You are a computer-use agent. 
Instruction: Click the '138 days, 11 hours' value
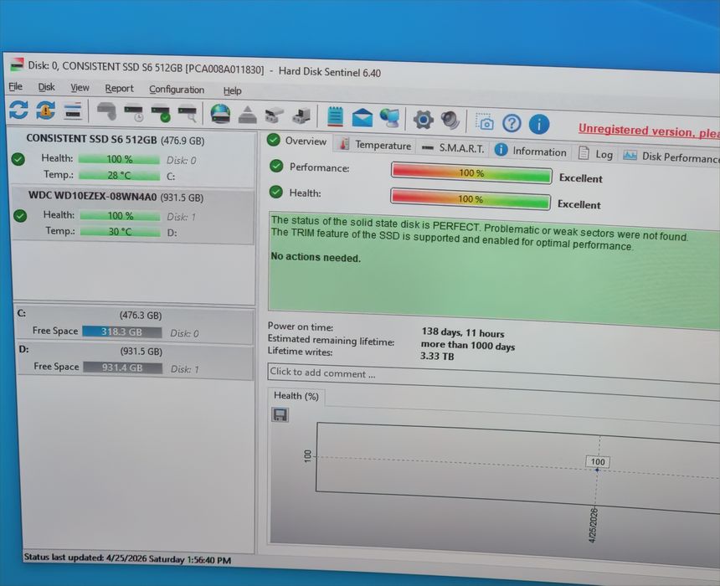point(463,332)
